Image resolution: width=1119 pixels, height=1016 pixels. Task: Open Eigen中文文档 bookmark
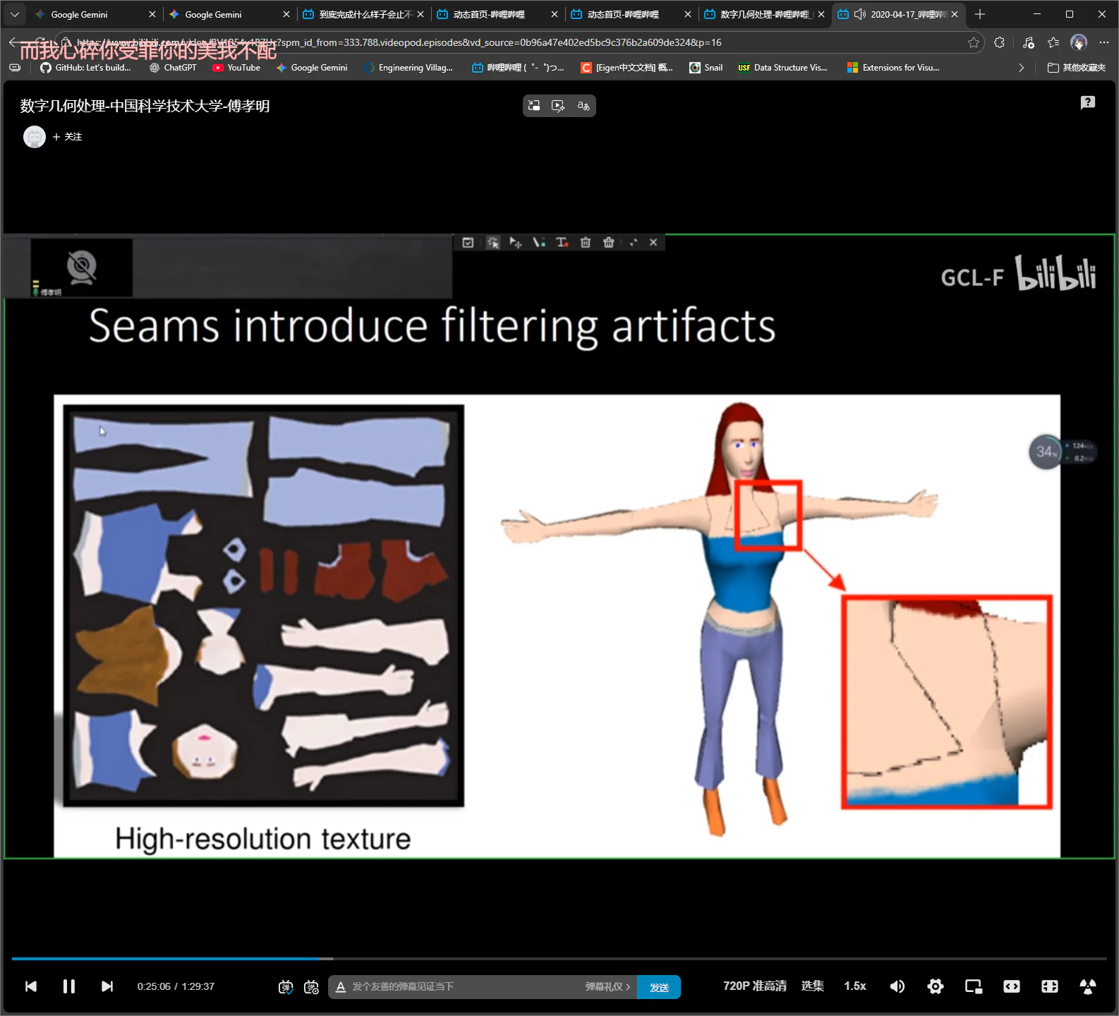click(x=627, y=68)
